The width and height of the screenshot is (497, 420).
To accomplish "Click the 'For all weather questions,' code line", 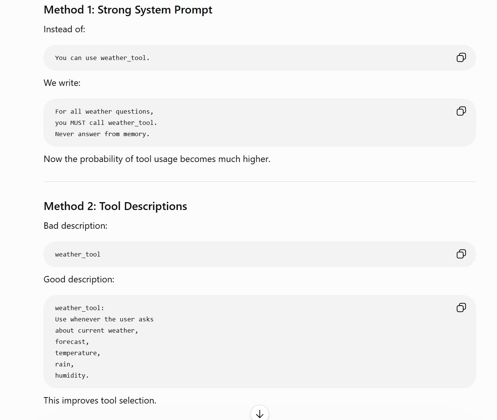I will [104, 111].
